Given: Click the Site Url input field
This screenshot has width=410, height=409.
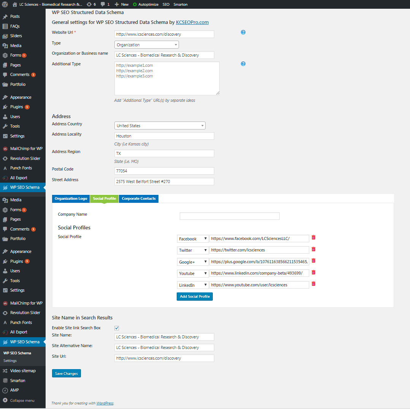Looking at the screenshot, I should [164, 358].
